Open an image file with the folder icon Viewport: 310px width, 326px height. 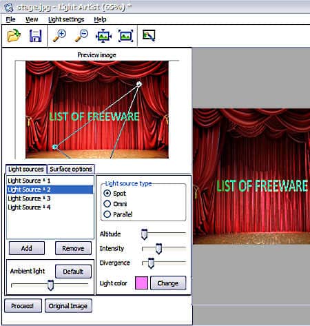[14, 36]
